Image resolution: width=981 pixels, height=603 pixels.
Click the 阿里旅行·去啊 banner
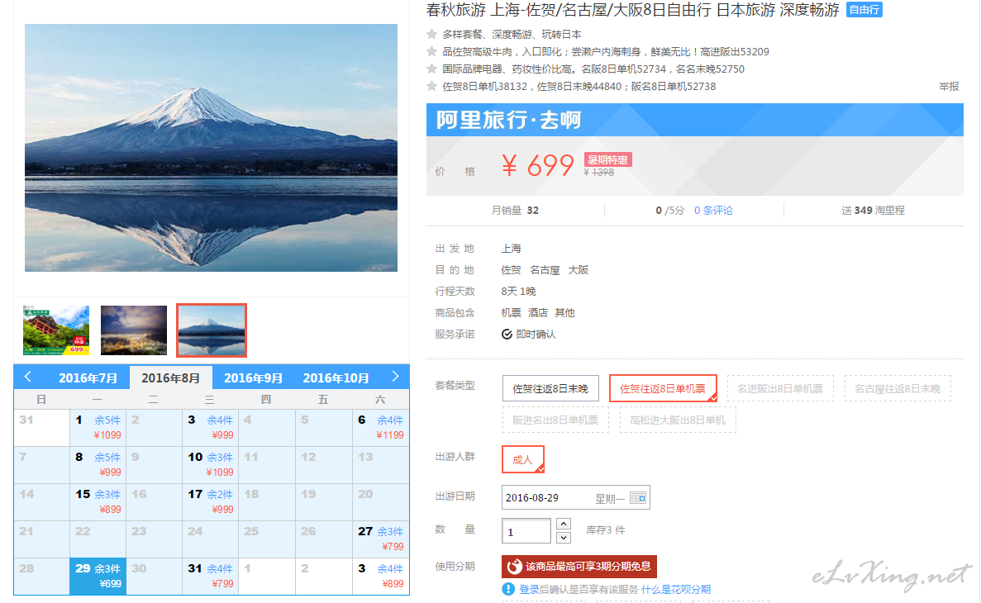[x=694, y=120]
